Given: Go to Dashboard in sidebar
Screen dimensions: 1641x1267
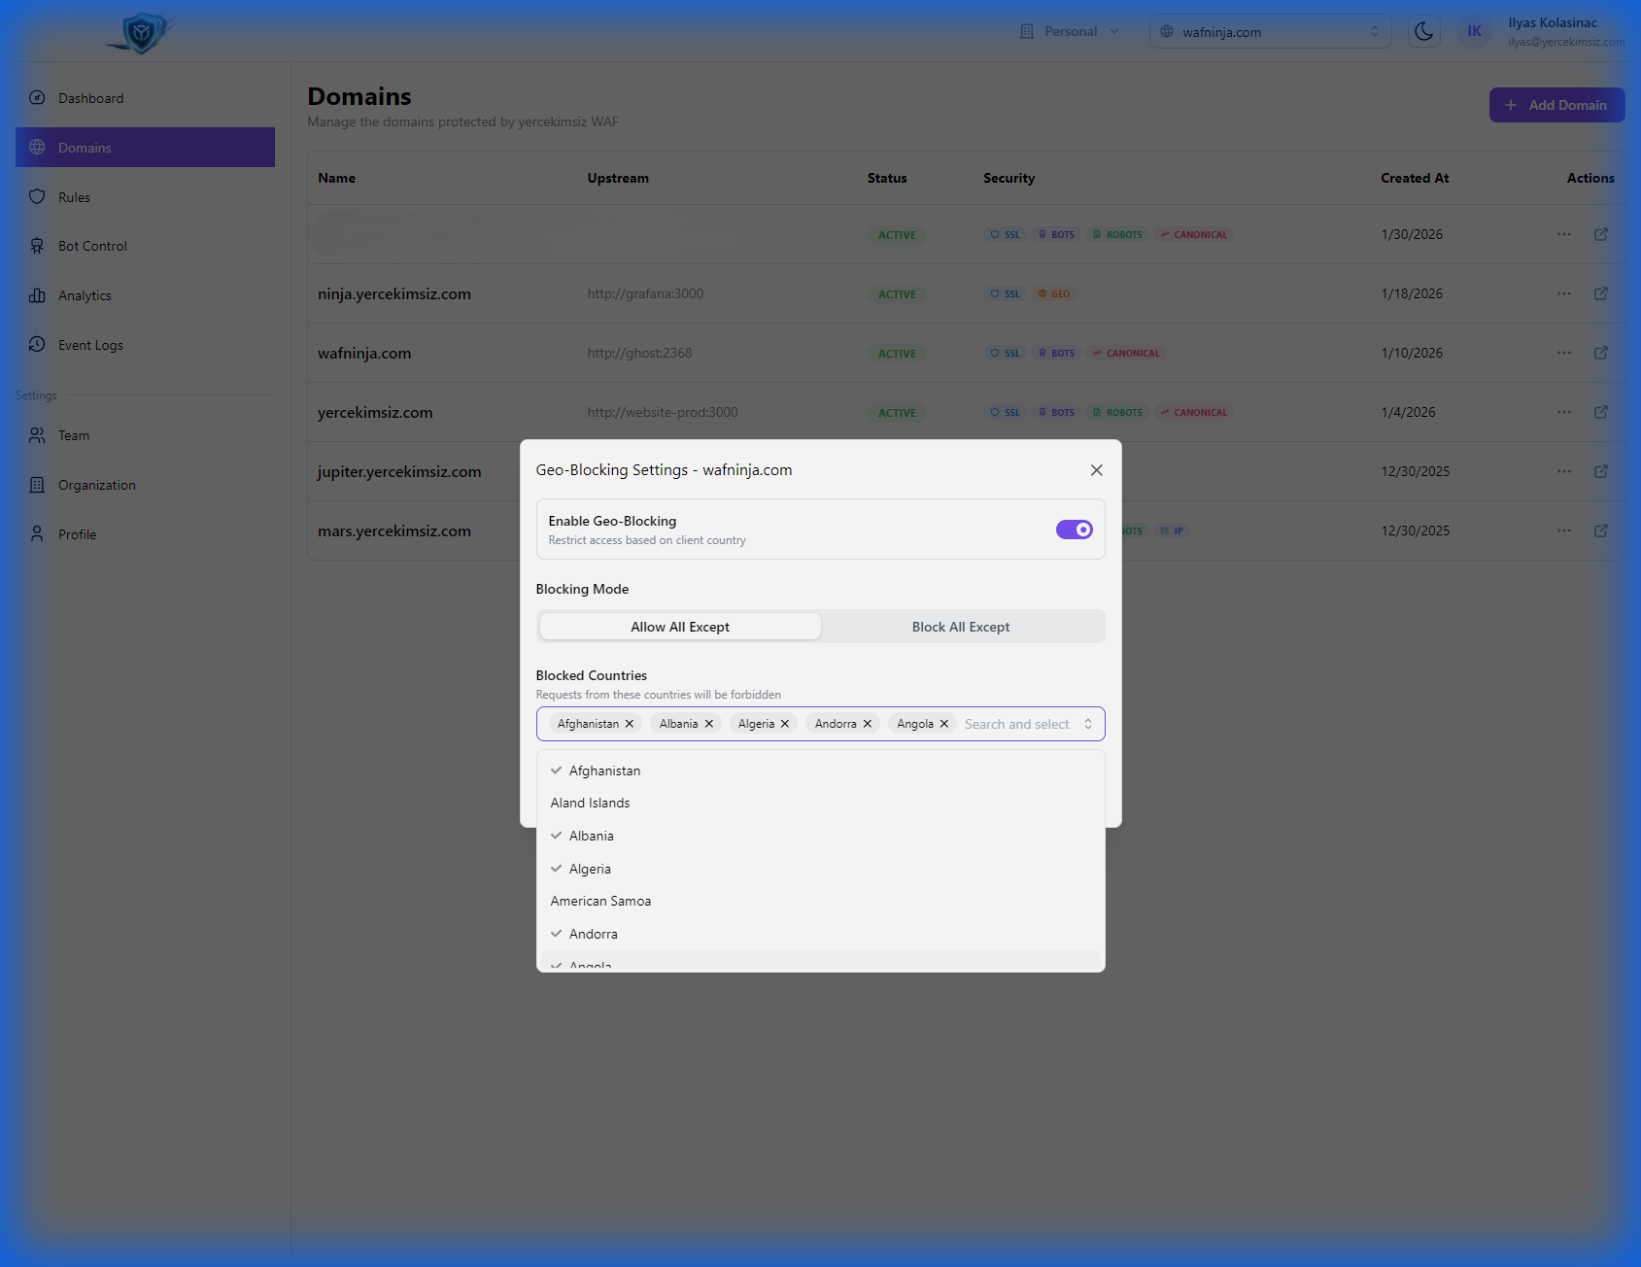Looking at the screenshot, I should (145, 98).
